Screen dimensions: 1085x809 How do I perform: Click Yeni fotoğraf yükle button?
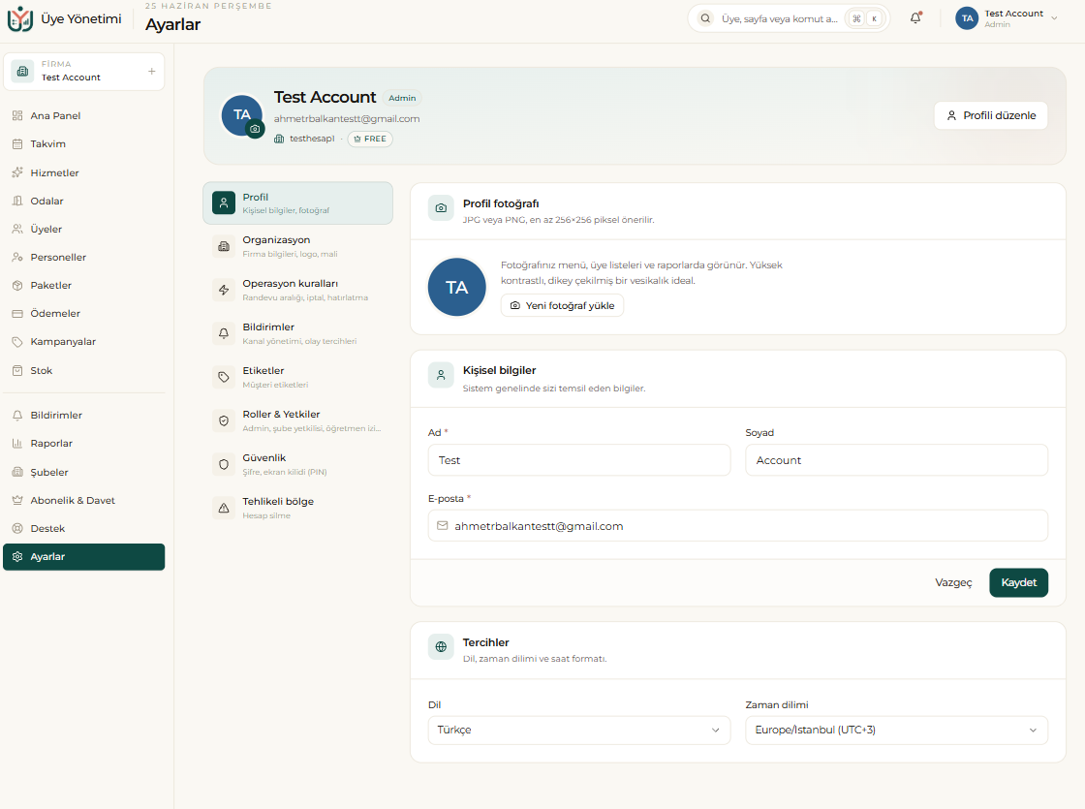(562, 305)
